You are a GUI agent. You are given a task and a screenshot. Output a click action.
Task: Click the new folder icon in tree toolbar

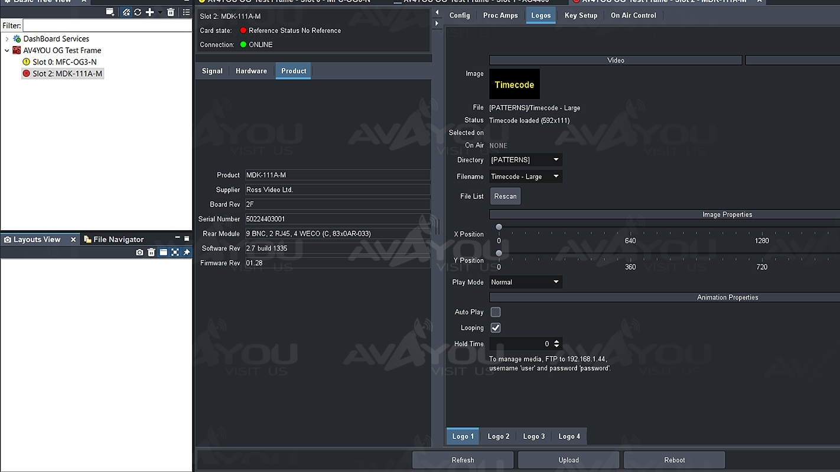(x=110, y=12)
